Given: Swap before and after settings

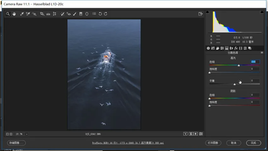Looking at the screenshot, I should click(191, 134).
